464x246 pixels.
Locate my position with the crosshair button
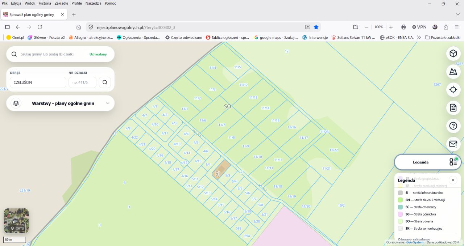pyautogui.click(x=453, y=90)
